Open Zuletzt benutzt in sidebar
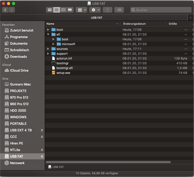This screenshot has height=177, width=194. (x=22, y=30)
